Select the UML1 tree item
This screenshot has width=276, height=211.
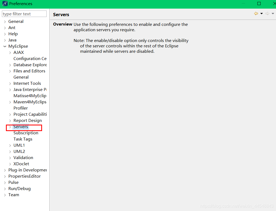click(x=19, y=145)
